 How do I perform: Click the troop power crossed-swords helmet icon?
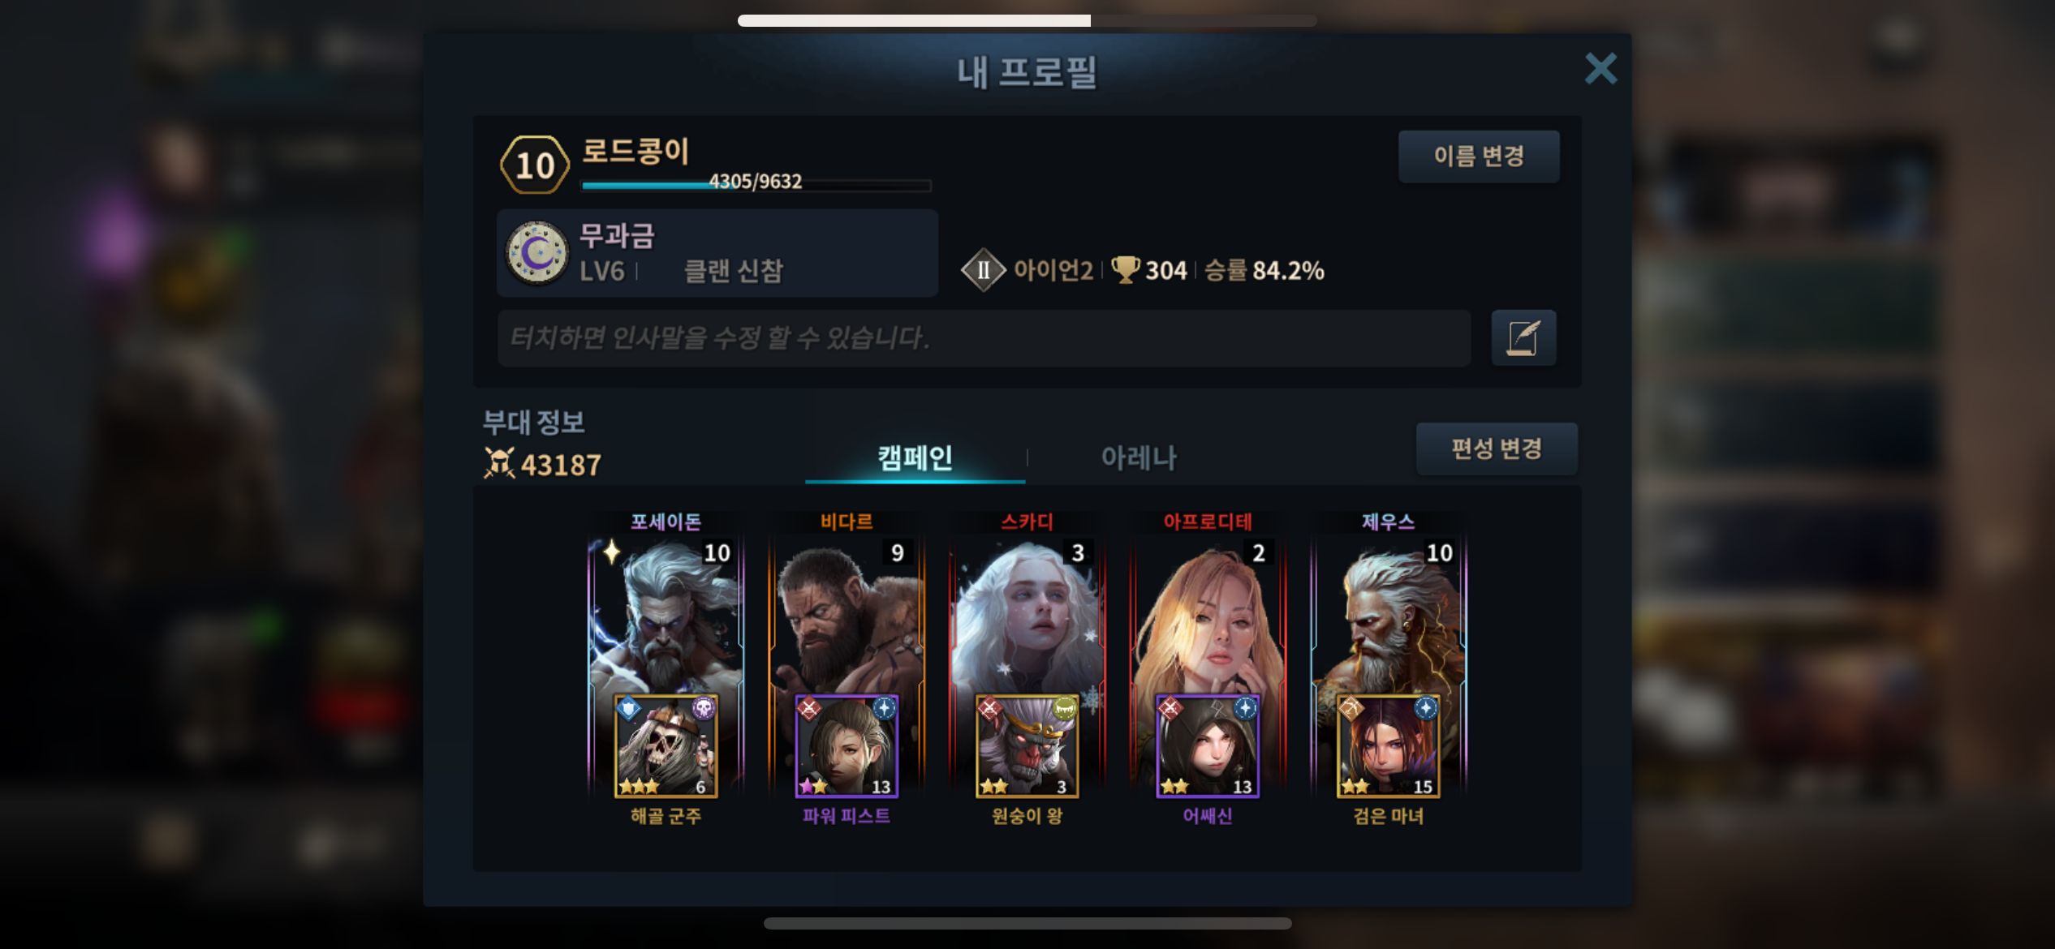tap(499, 463)
